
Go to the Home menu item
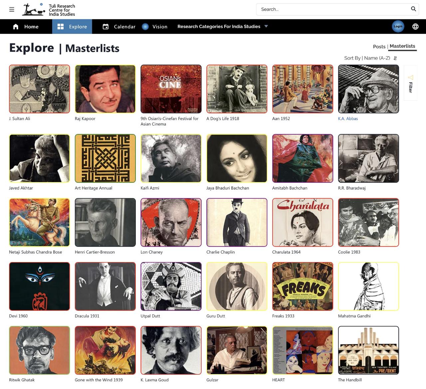(x=26, y=27)
